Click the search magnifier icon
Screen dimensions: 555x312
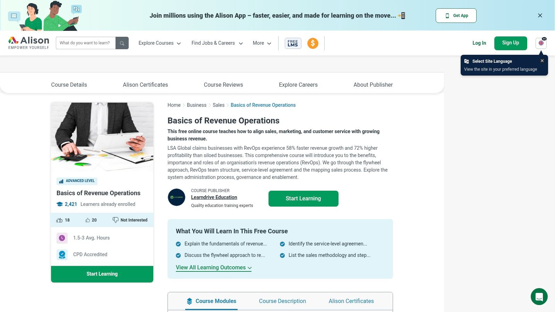122,43
